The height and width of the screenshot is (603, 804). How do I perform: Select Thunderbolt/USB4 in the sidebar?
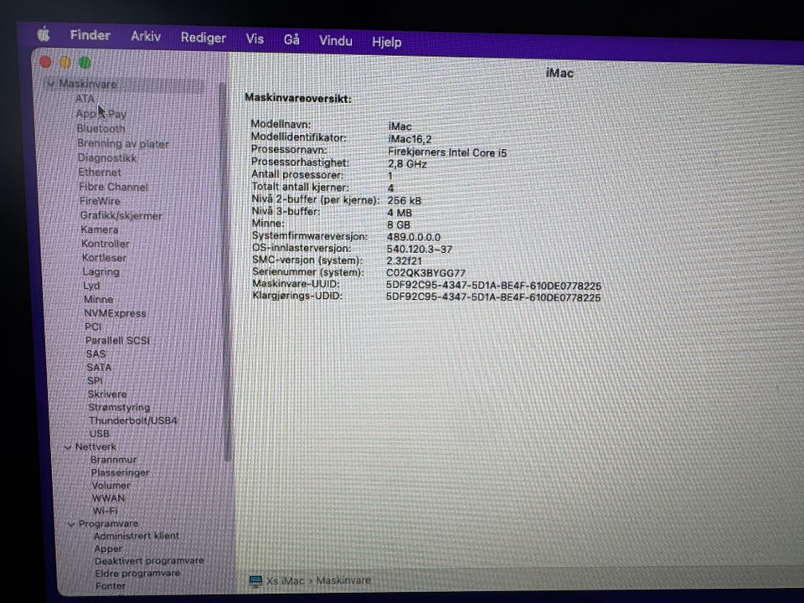tap(133, 420)
